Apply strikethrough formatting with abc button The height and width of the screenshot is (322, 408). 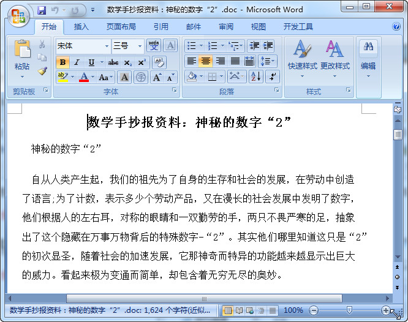coord(113,62)
